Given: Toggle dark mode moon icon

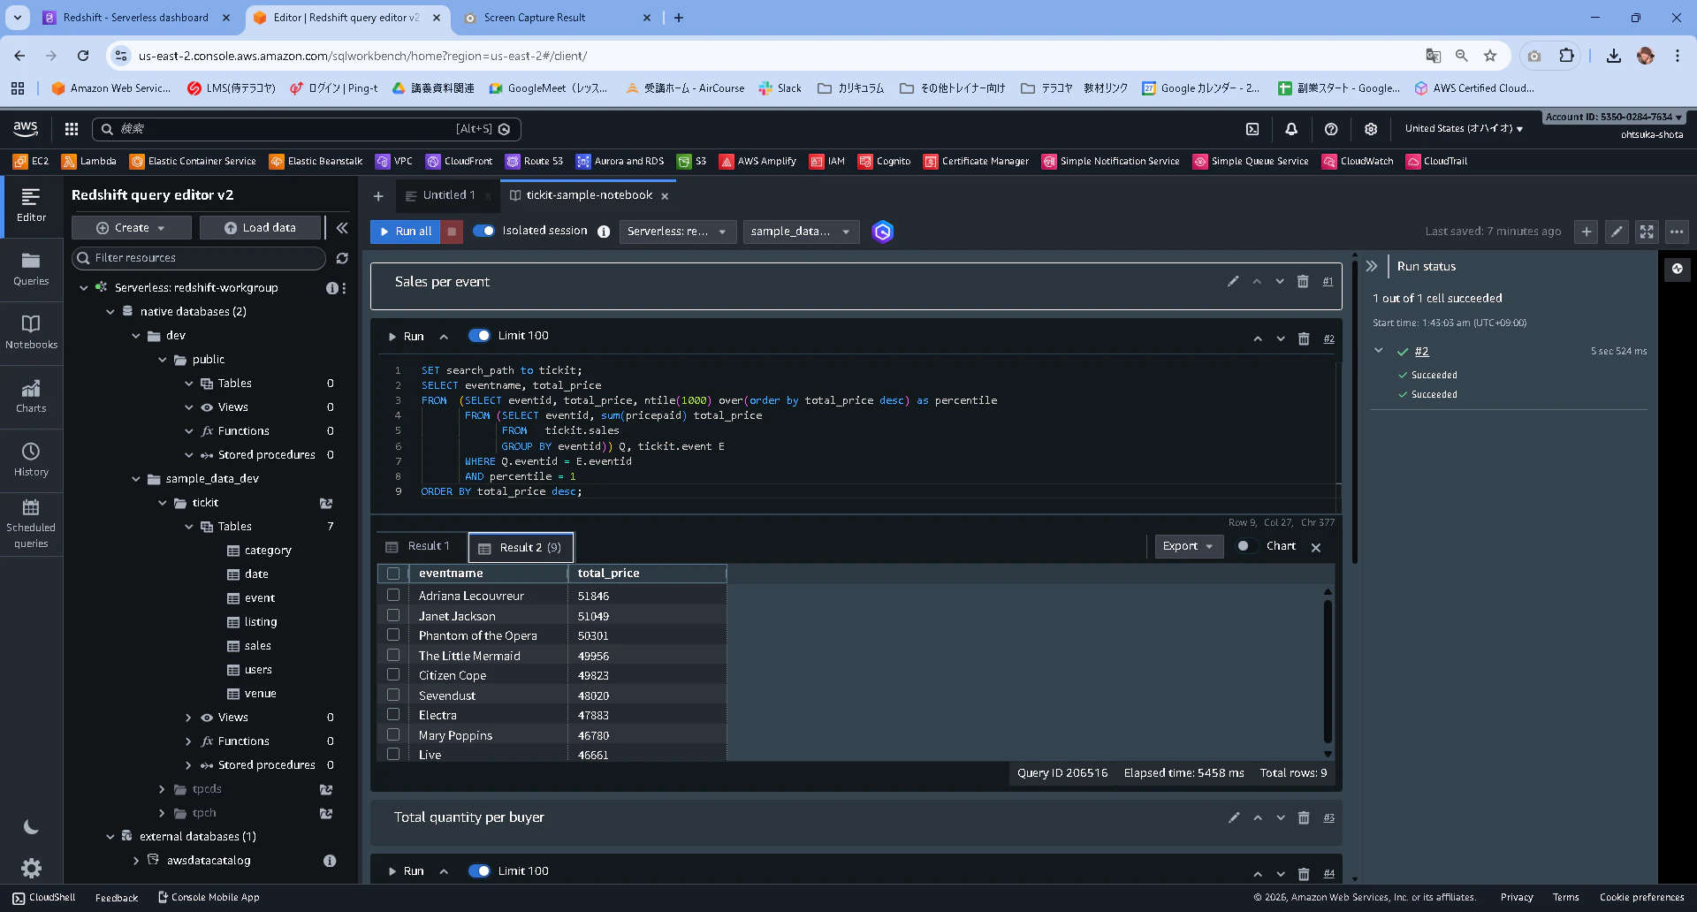Looking at the screenshot, I should [31, 827].
